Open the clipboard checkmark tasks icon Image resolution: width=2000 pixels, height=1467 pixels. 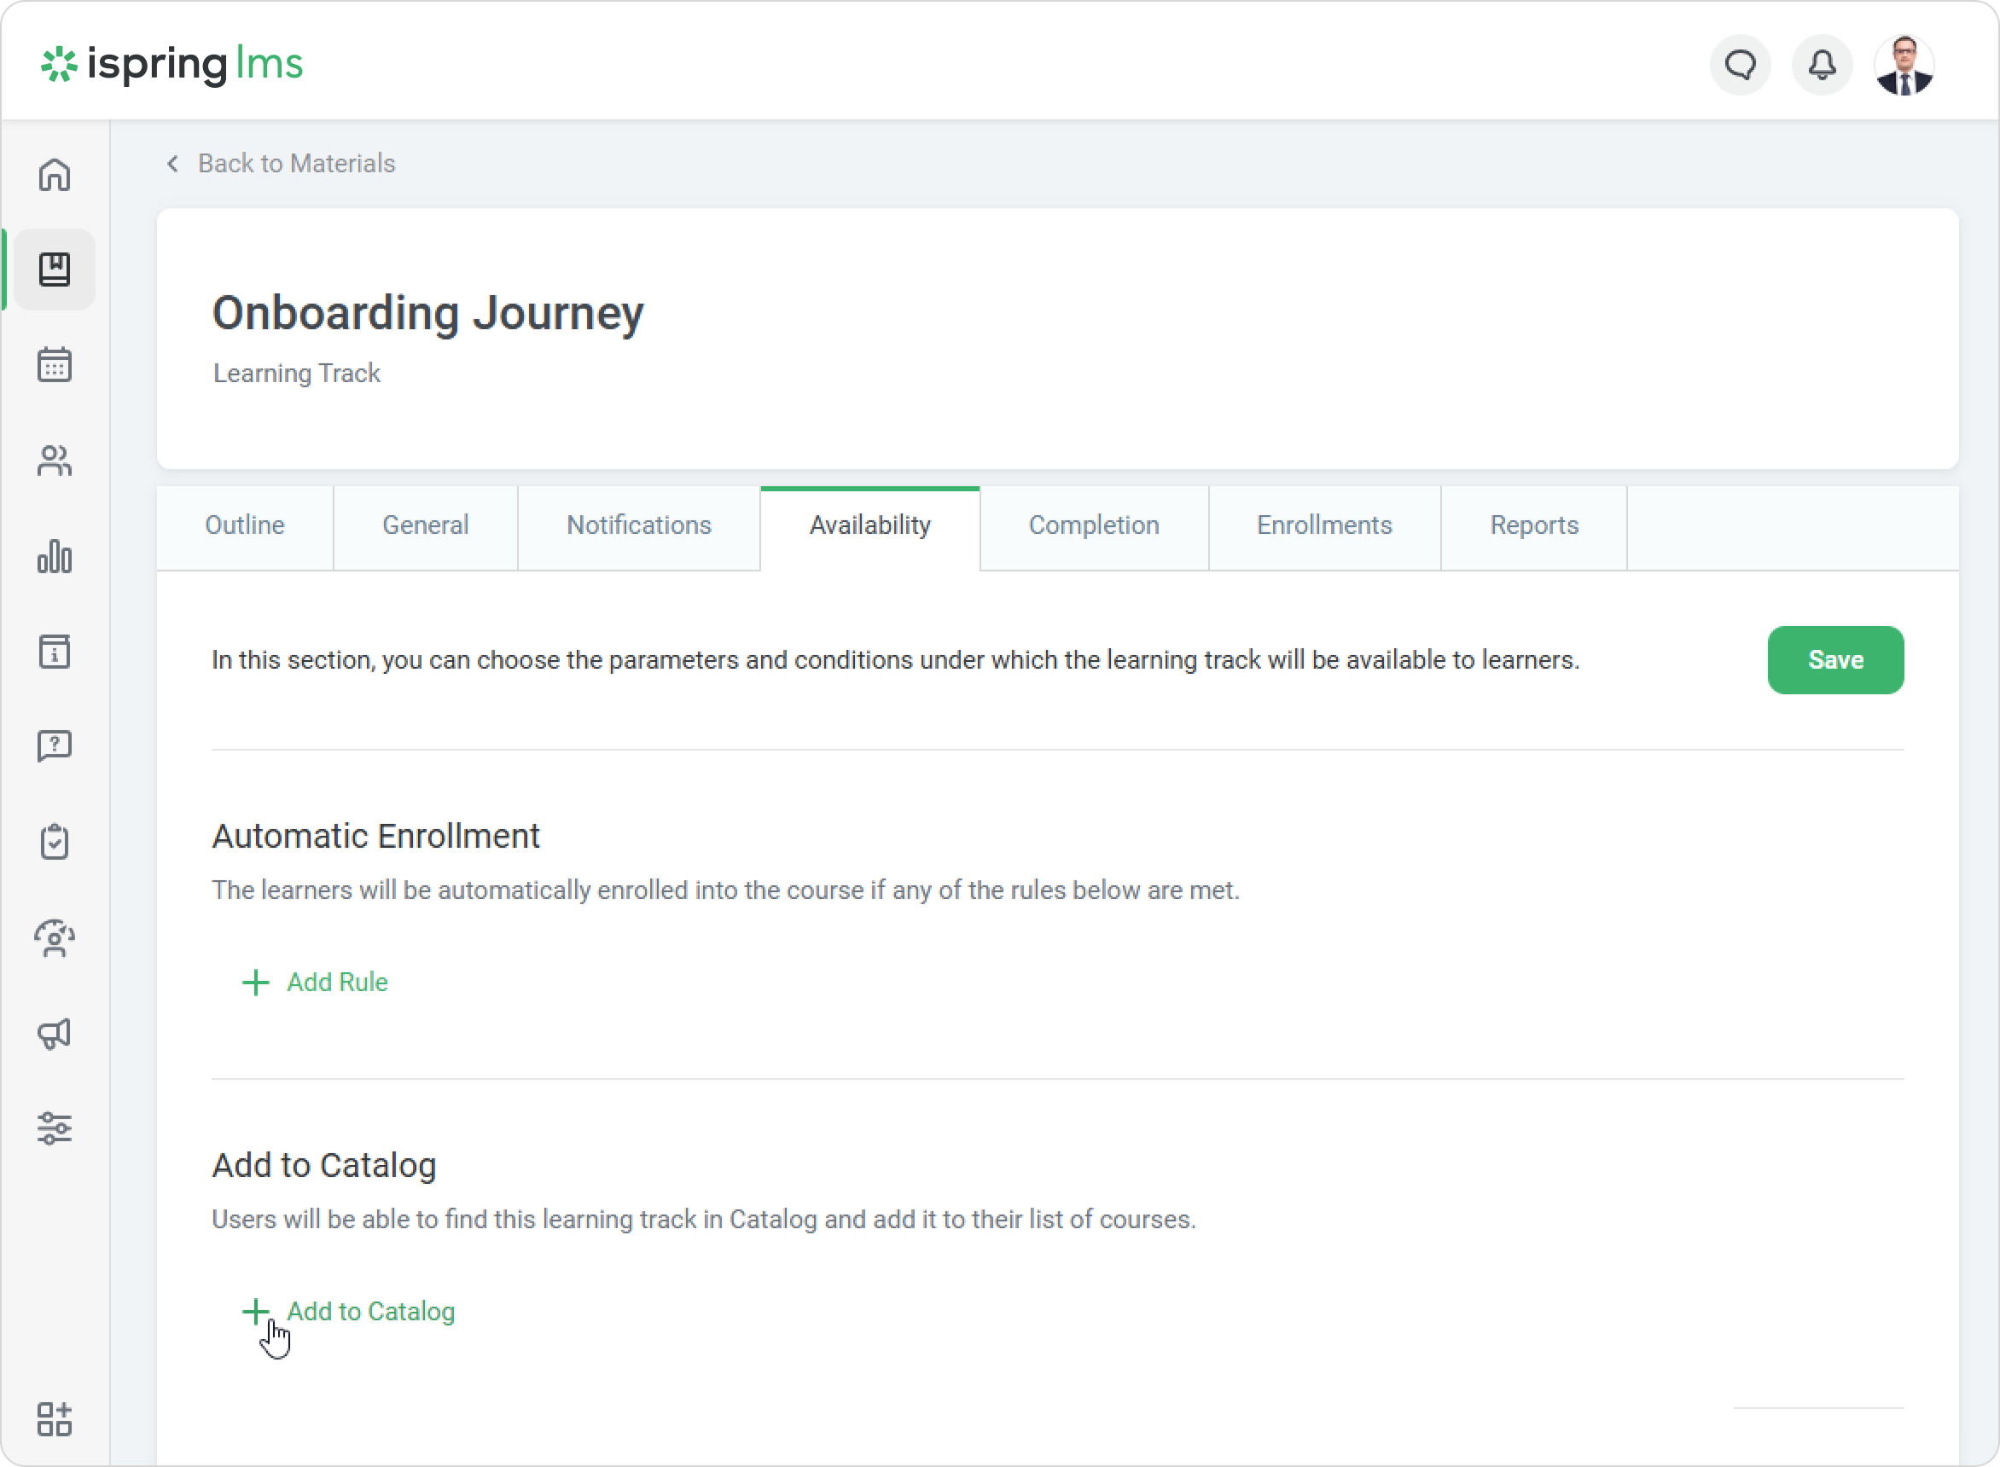[54, 842]
